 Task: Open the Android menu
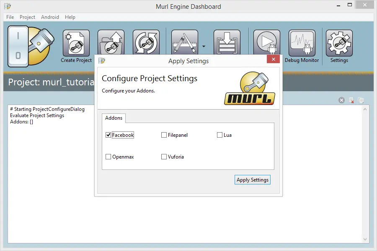[50, 17]
